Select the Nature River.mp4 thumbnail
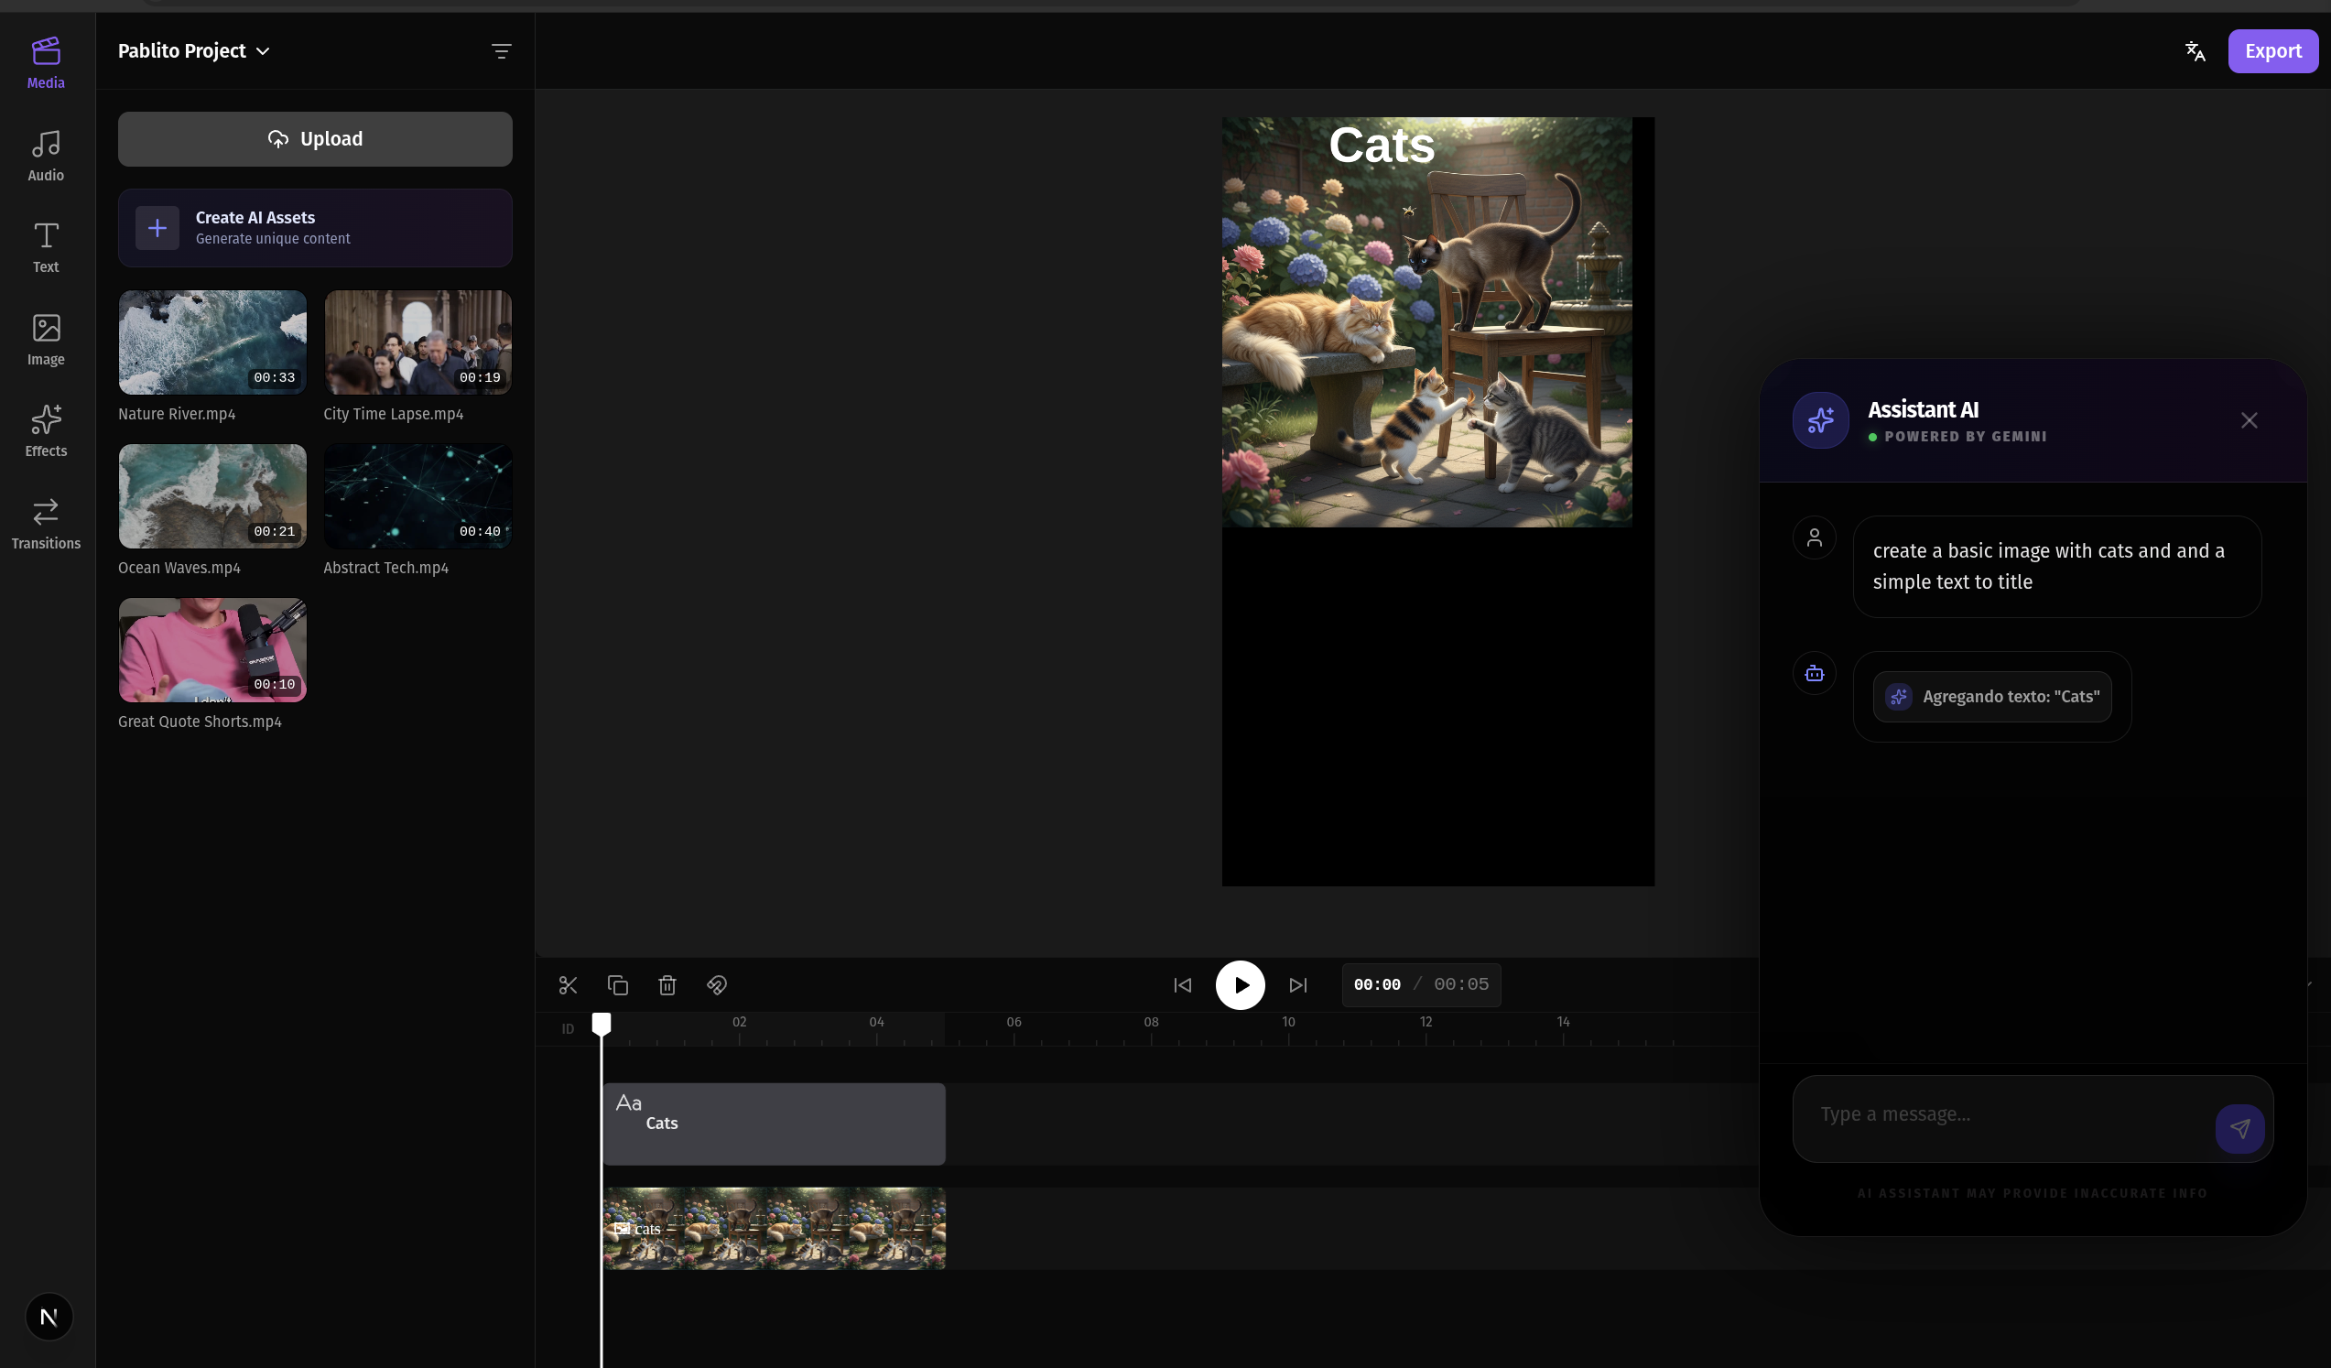The image size is (2331, 1368). (x=211, y=342)
